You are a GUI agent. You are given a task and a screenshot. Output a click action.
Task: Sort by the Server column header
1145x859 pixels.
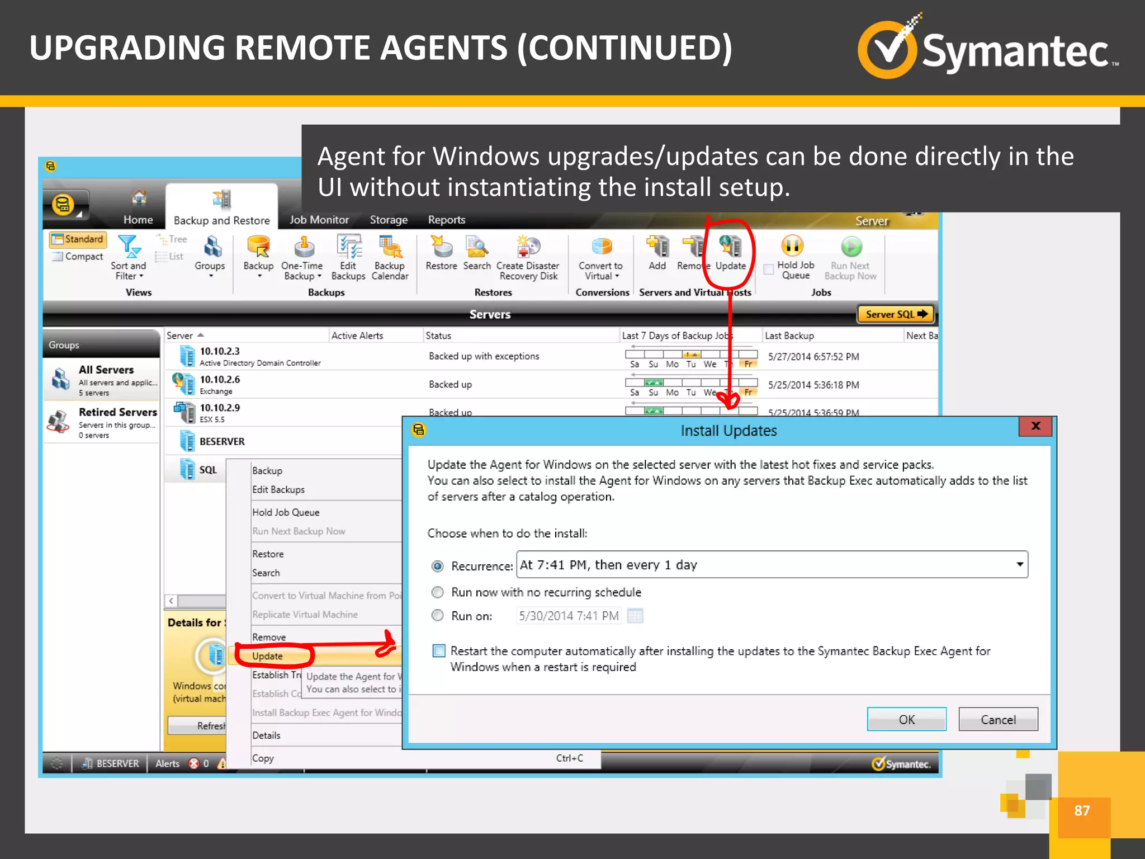point(247,336)
